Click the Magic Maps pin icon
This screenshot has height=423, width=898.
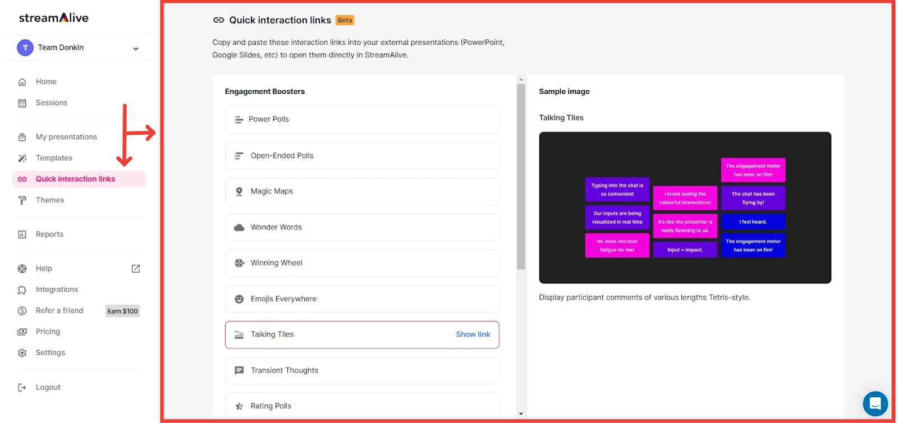pos(239,191)
